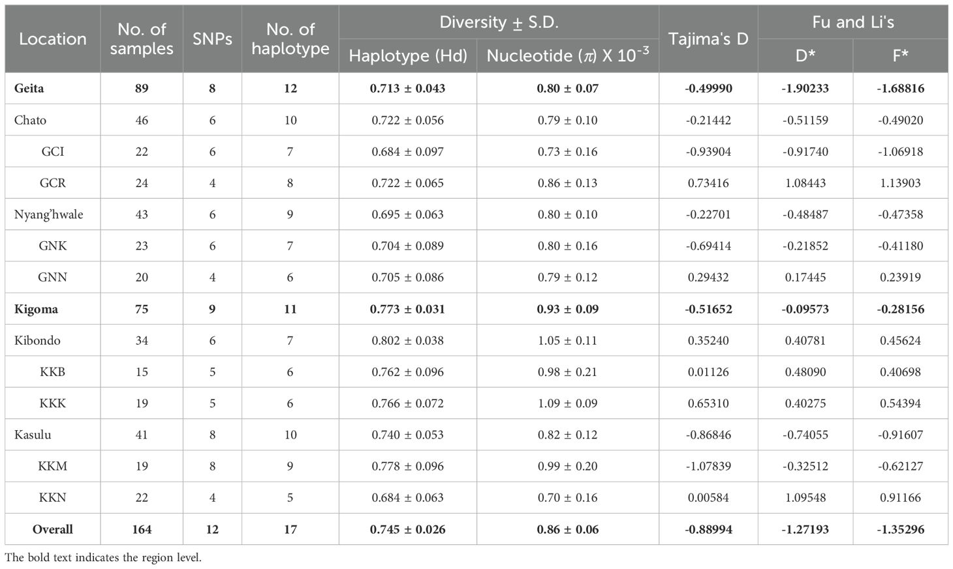Image resolution: width=953 pixels, height=569 pixels.
Task: Select Kasulu Tajima's D value -0.86846
Action: point(708,435)
